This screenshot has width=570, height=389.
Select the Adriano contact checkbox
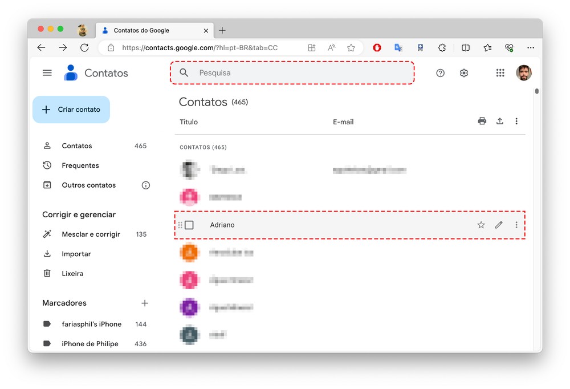tap(189, 225)
